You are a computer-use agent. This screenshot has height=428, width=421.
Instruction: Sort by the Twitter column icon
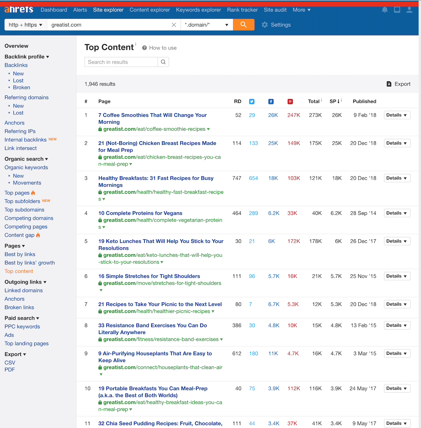[252, 102]
